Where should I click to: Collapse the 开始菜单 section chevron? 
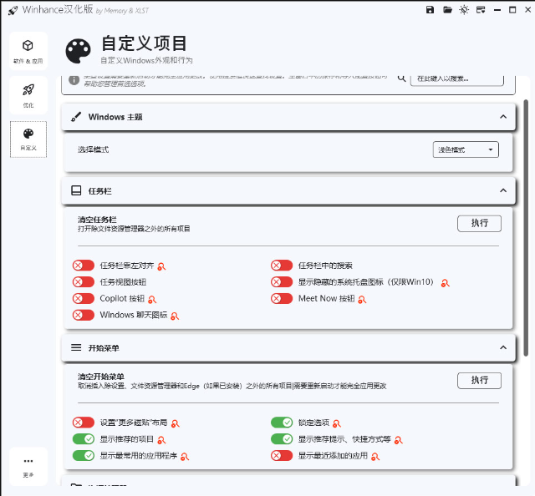pos(502,347)
